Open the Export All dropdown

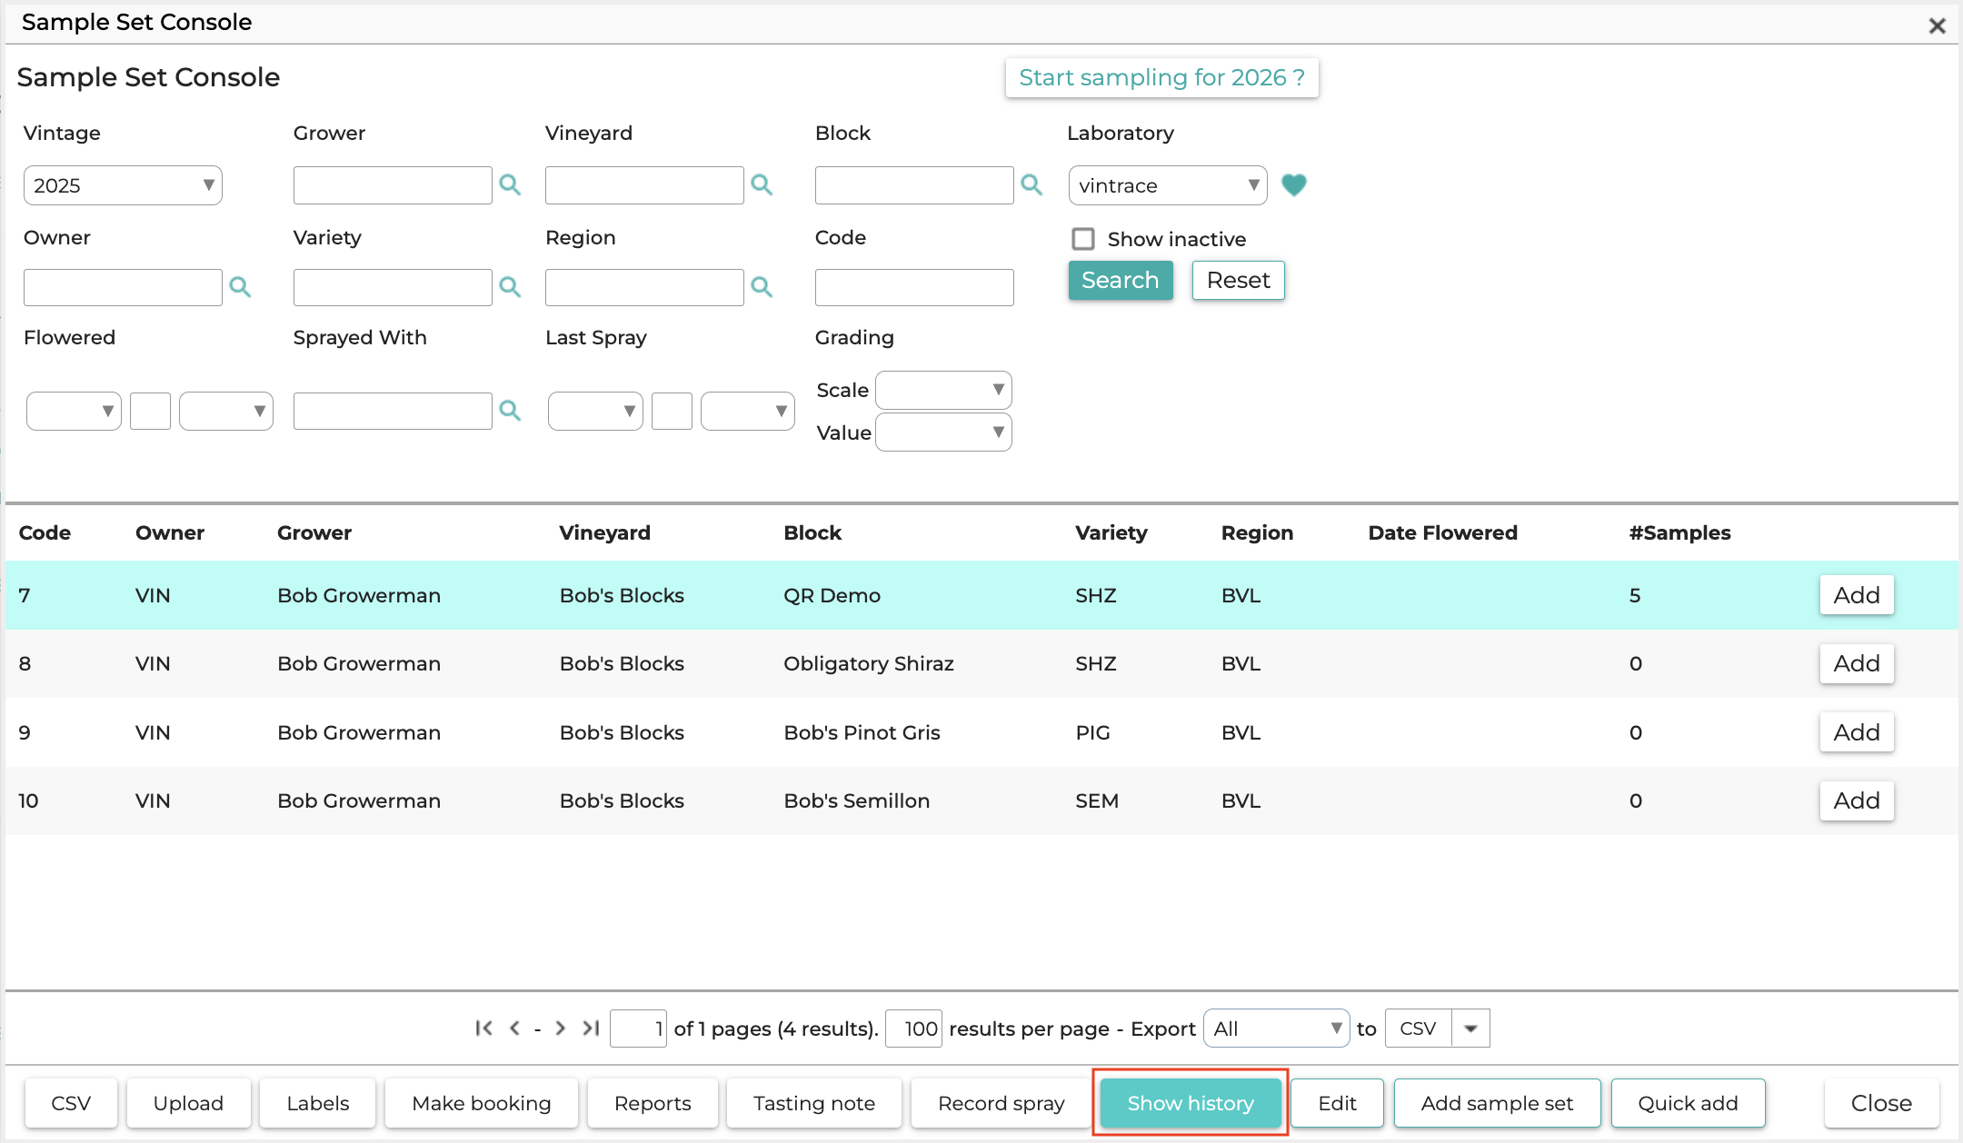tap(1276, 1029)
